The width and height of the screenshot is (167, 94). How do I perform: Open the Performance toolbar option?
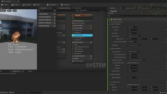tap(51, 5)
